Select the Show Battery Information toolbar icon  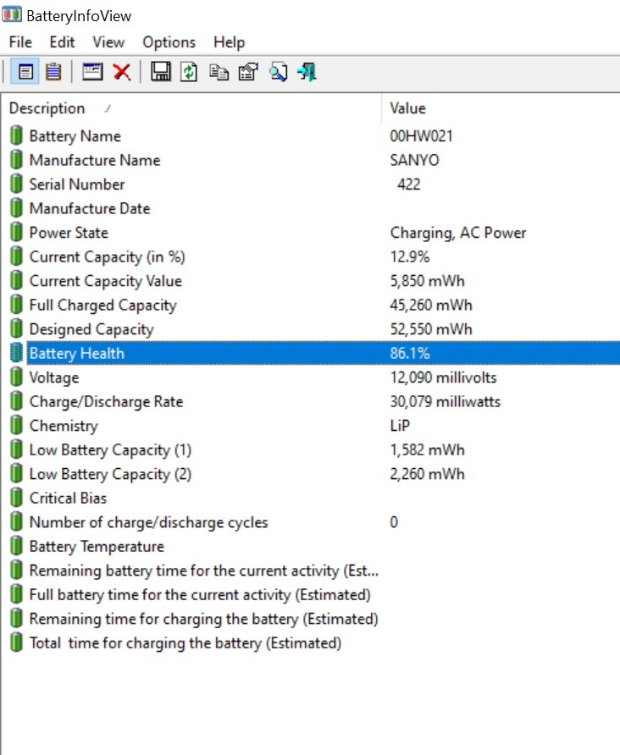pos(25,72)
